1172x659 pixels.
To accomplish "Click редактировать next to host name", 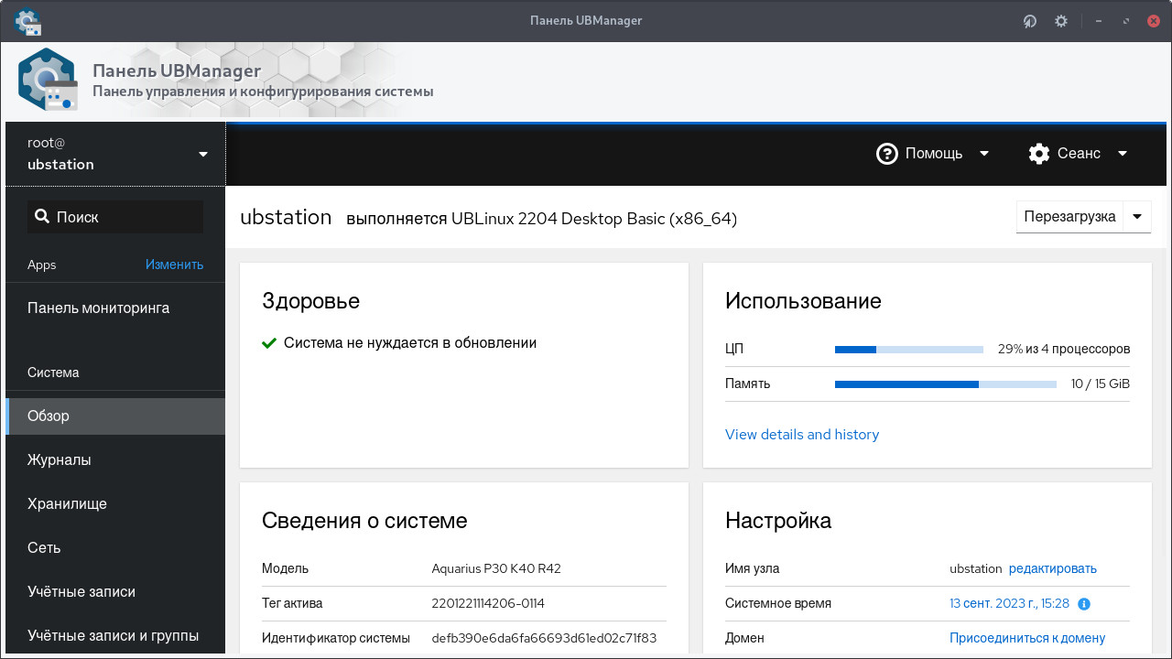I will coord(1053,568).
